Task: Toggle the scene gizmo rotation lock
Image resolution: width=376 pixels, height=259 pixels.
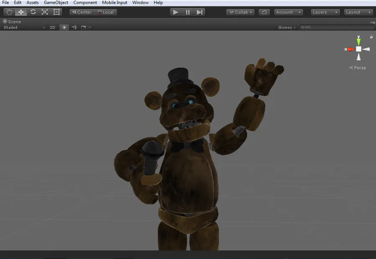Action: click(371, 37)
